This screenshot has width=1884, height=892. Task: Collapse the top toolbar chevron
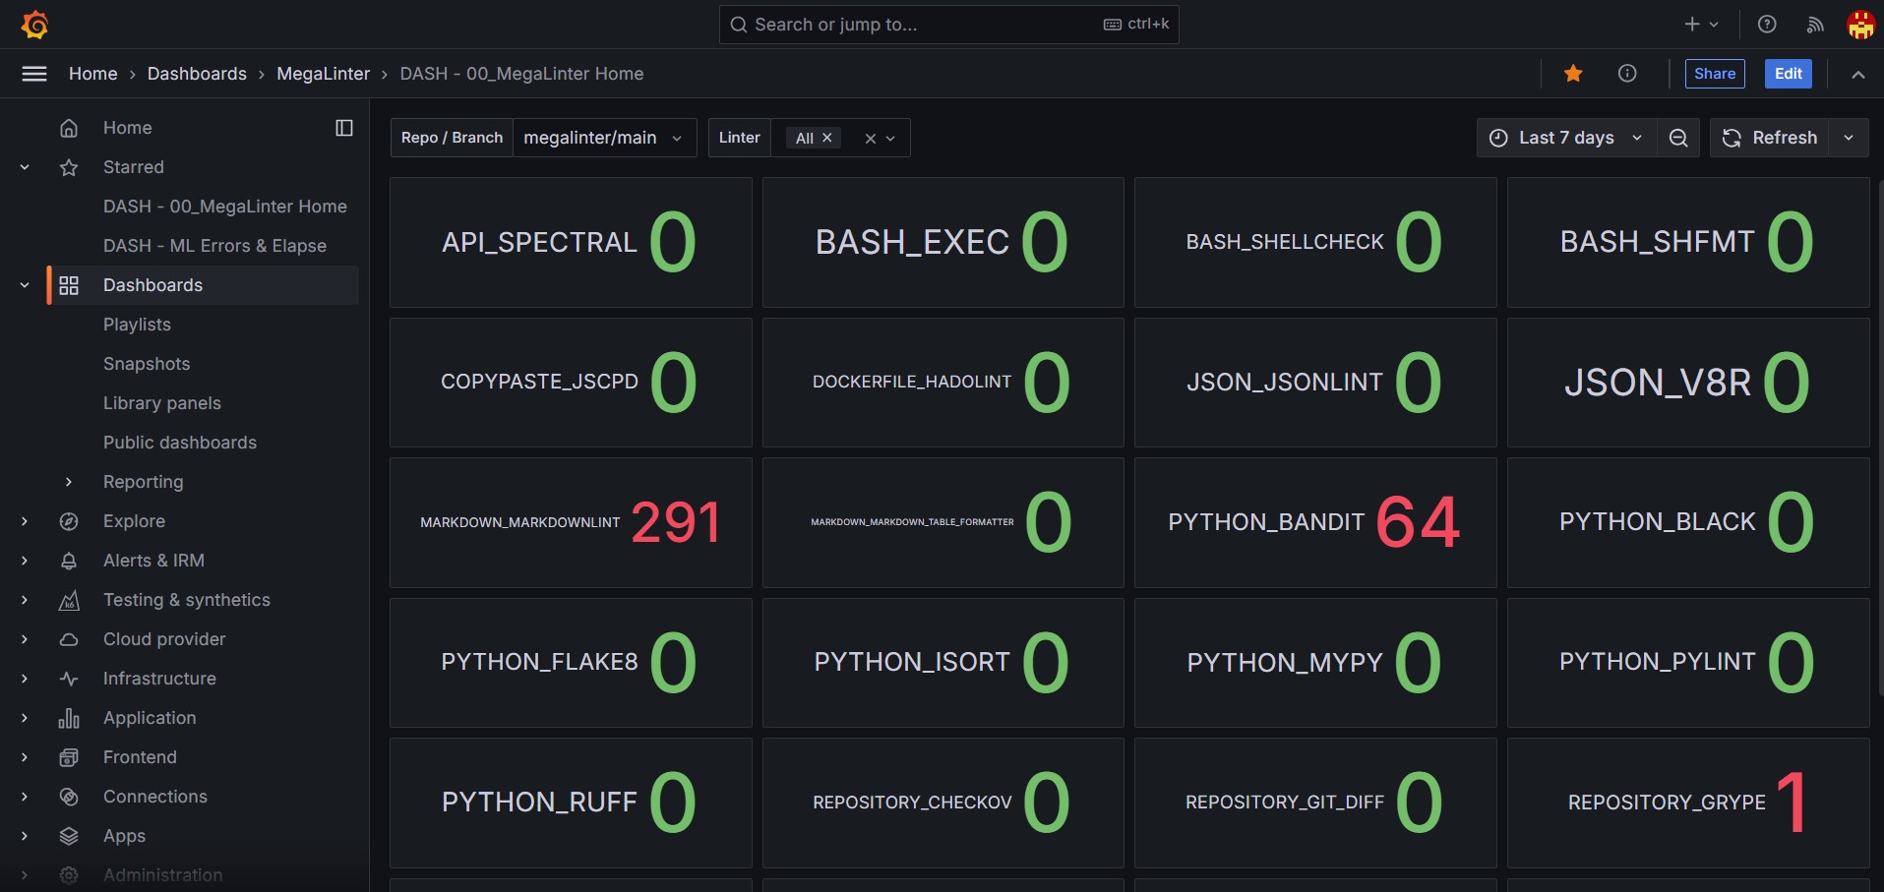click(1857, 75)
